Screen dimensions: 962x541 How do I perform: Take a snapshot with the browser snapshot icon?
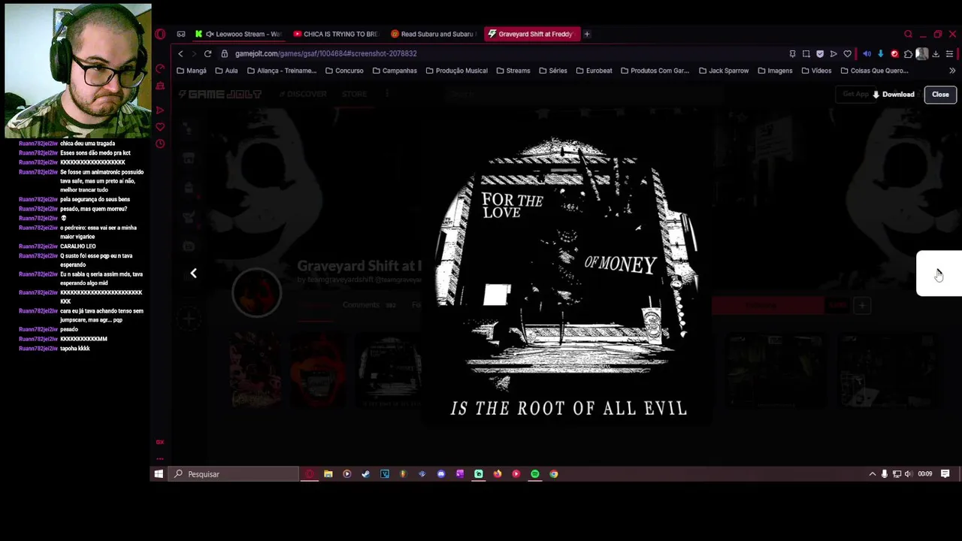click(806, 53)
